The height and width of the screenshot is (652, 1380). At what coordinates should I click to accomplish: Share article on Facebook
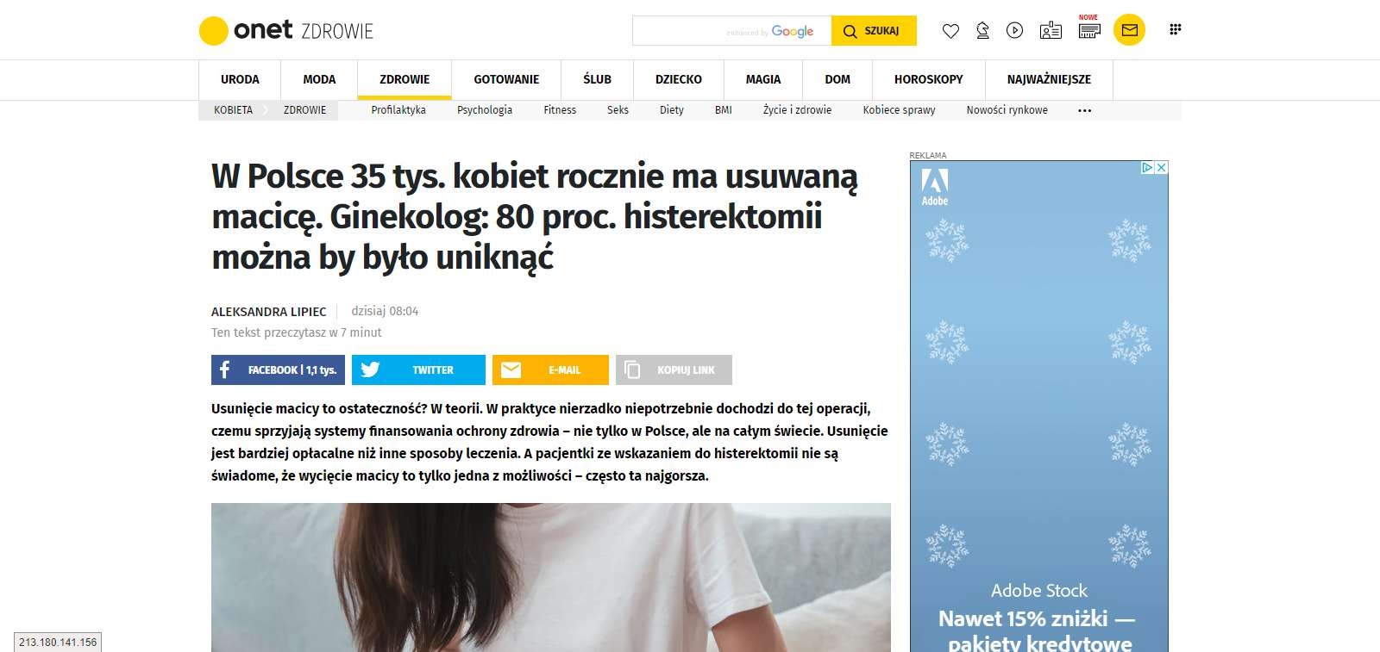[278, 369]
